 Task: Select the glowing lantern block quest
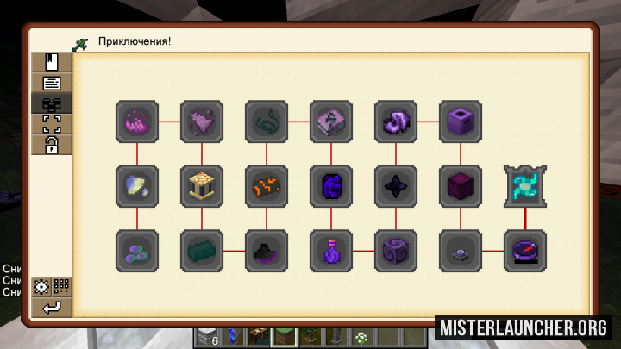(202, 186)
